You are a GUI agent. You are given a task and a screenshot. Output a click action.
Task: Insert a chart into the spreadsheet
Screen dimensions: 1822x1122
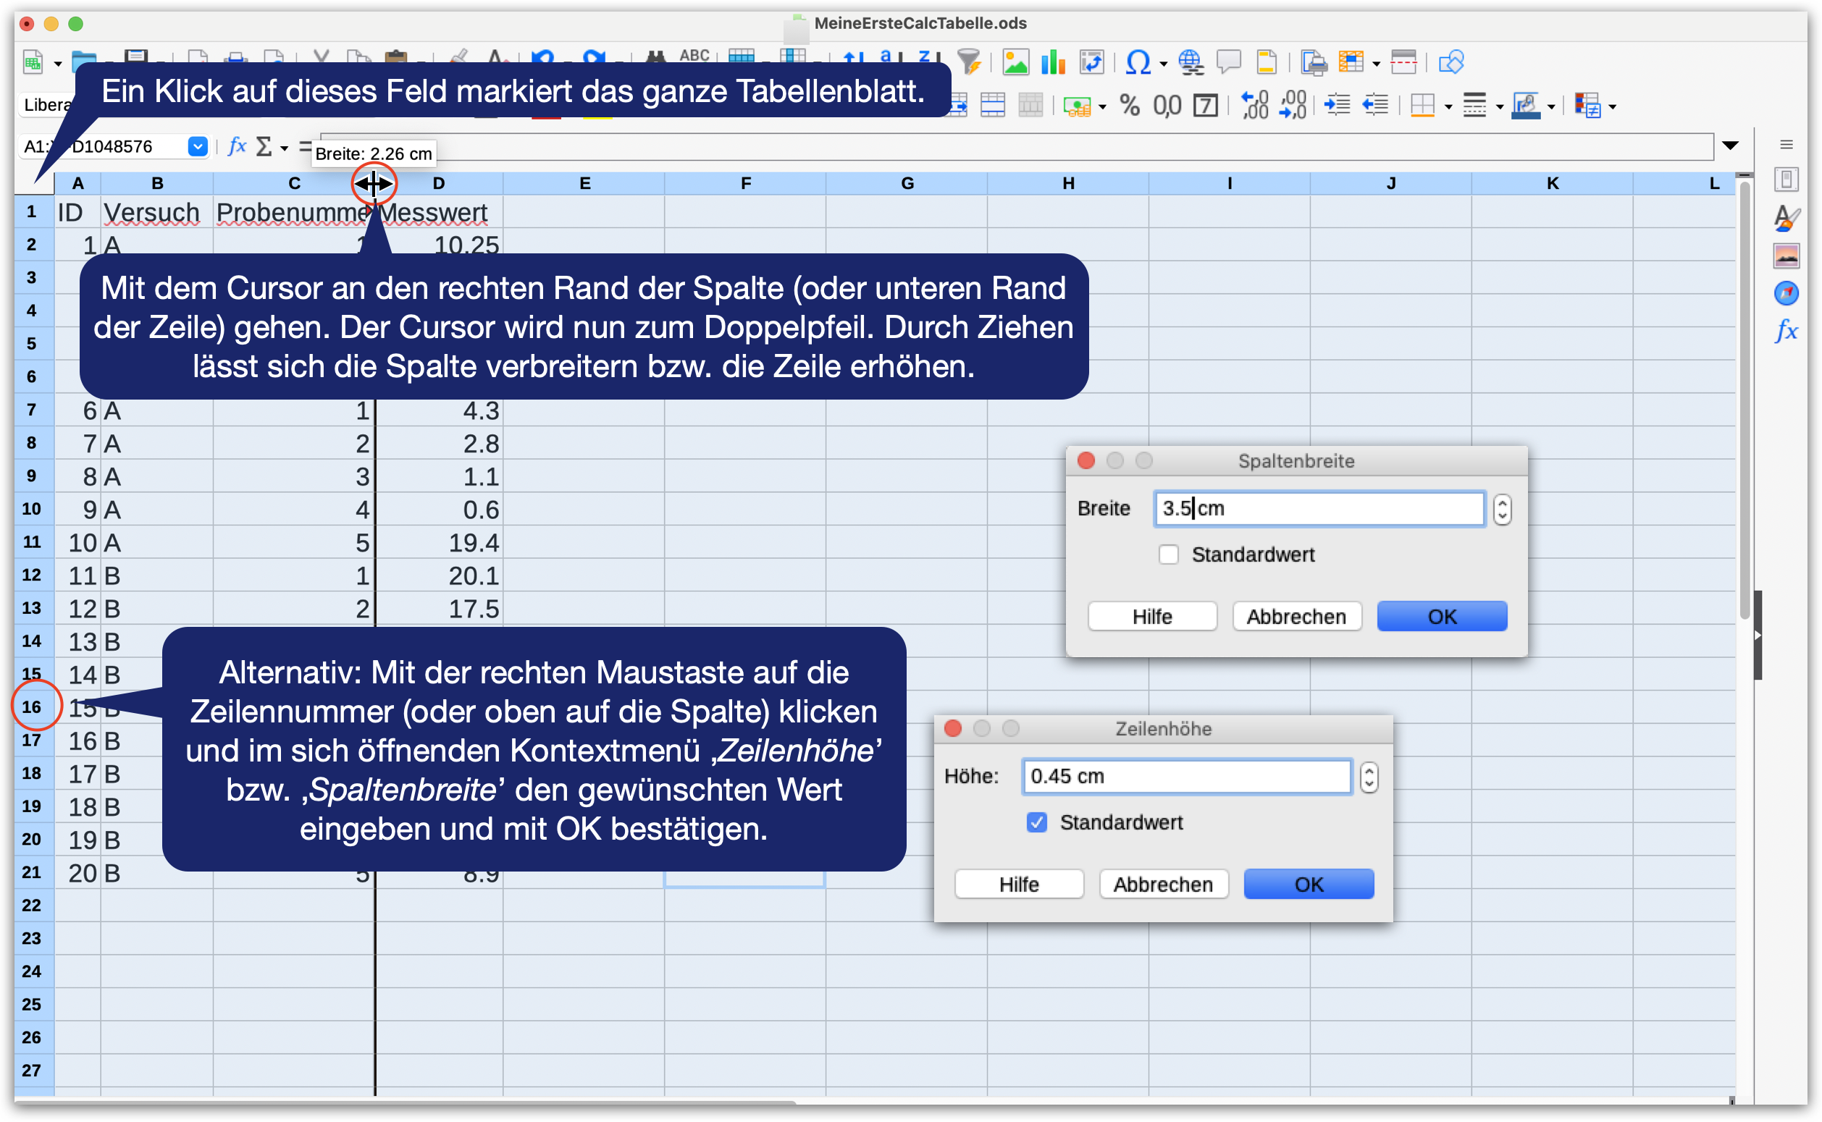(1052, 62)
